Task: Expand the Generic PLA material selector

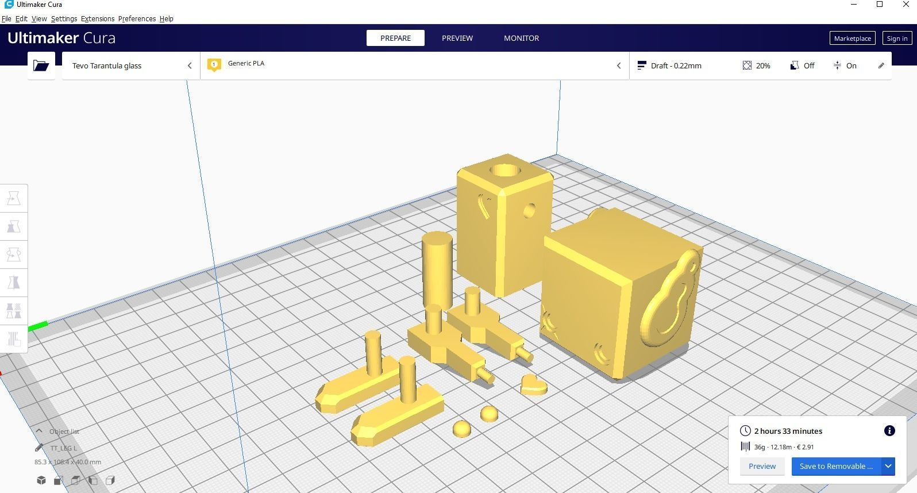Action: click(415, 66)
